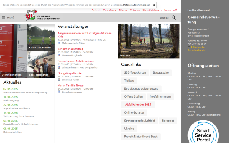Click calendar icon next to Museum Burghalde
Viewport: 229px width, 143px height.
[x=59, y=55]
